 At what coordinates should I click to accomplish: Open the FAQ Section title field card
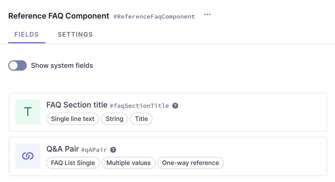coord(167,112)
